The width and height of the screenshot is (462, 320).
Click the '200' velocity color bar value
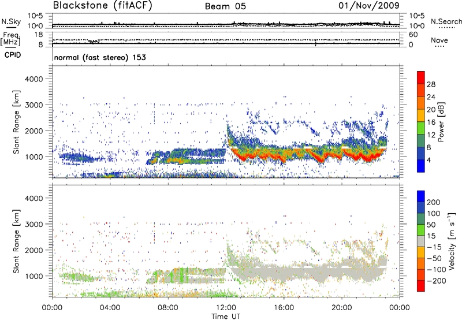[x=434, y=202]
